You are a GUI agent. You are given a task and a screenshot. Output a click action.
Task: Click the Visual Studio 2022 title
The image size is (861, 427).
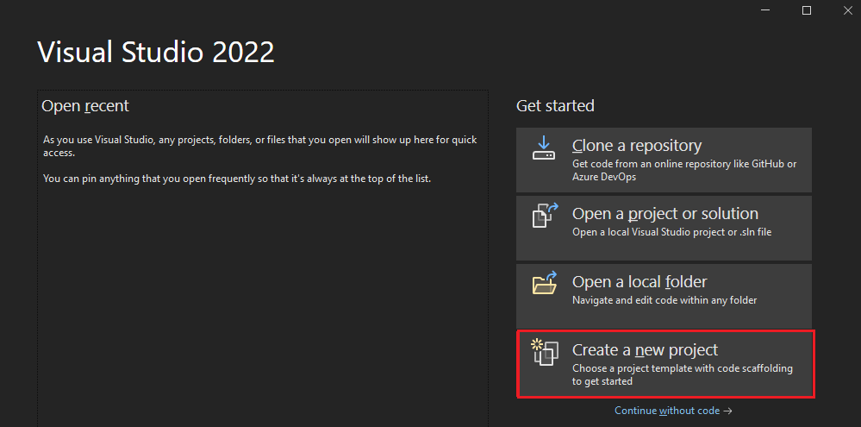coord(156,53)
